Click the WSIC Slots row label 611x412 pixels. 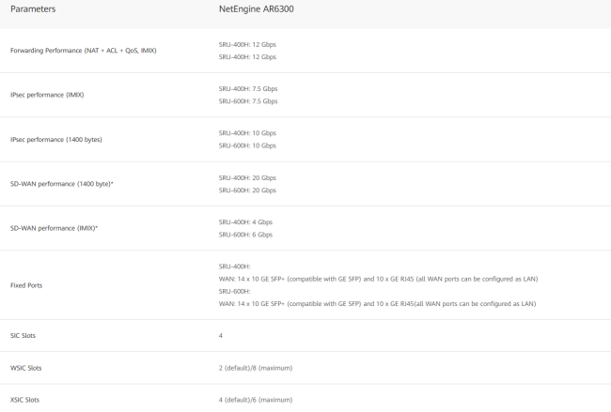[x=25, y=368]
